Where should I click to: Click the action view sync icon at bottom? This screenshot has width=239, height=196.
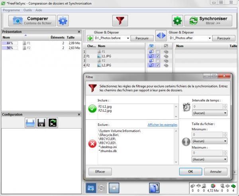[x=101, y=188]
